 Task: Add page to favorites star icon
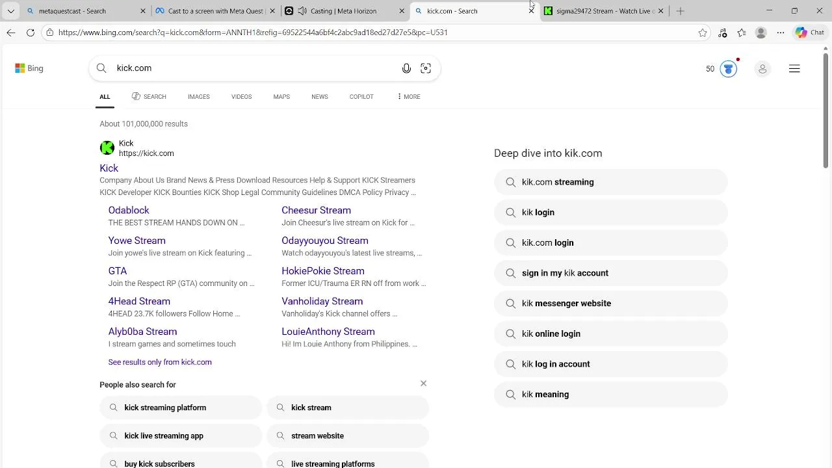[703, 32]
